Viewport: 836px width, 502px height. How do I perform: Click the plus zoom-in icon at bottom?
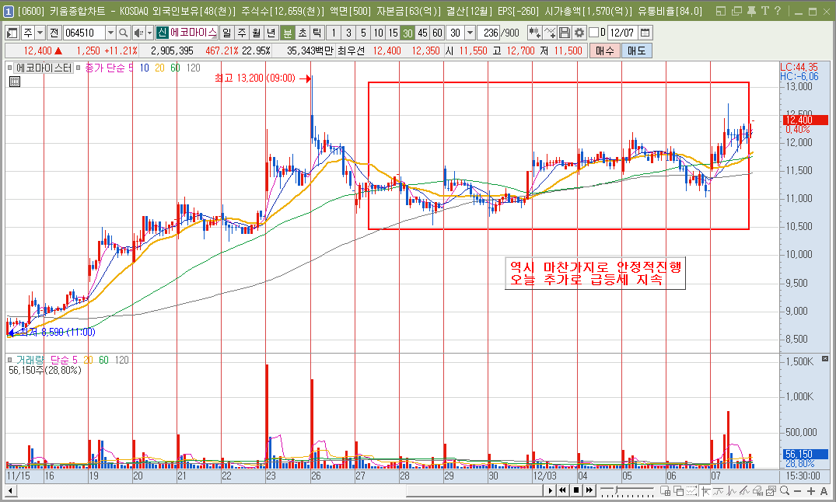coord(811,490)
